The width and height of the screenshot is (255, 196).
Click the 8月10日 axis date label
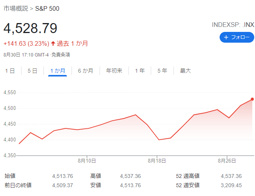click(x=87, y=161)
